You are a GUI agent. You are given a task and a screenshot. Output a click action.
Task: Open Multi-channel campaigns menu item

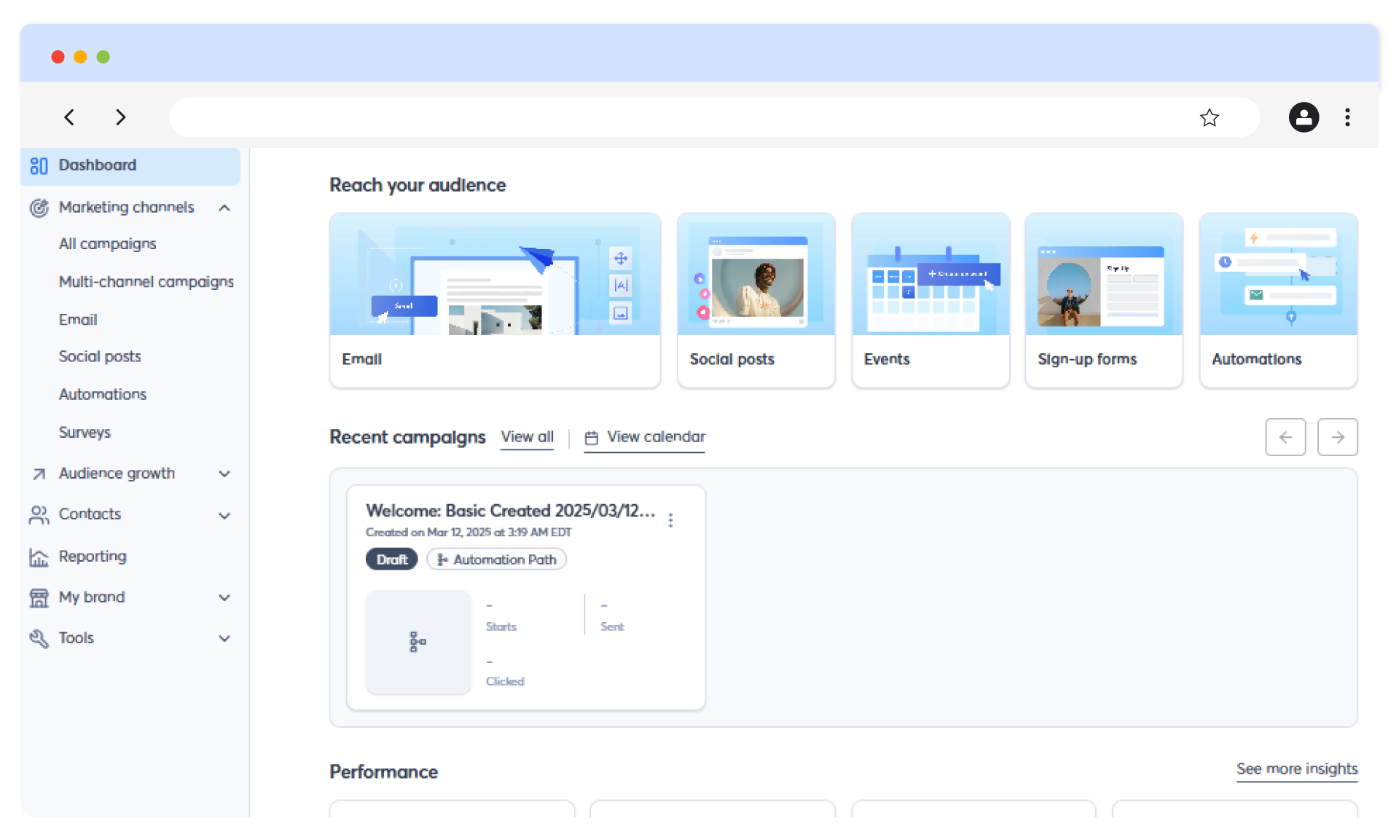pyautogui.click(x=146, y=282)
